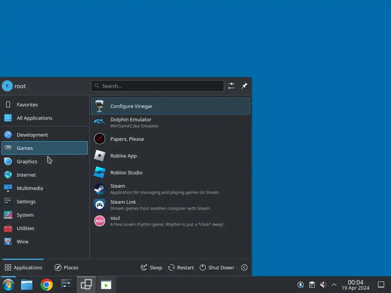Launch Roblox Studio

pyautogui.click(x=171, y=172)
